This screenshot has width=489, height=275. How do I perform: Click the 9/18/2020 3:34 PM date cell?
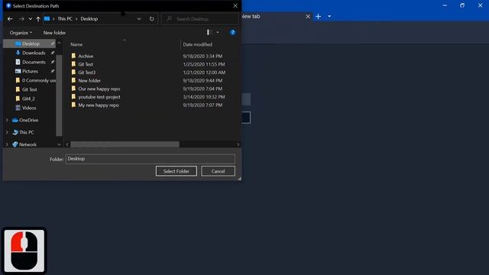tap(202, 56)
